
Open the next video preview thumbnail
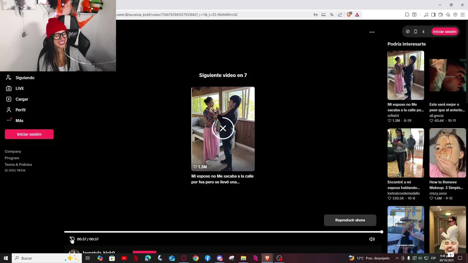coord(223,129)
